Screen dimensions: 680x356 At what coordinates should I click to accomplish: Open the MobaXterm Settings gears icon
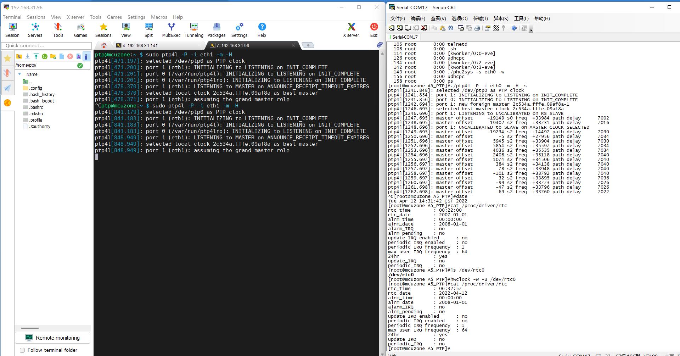click(x=239, y=30)
